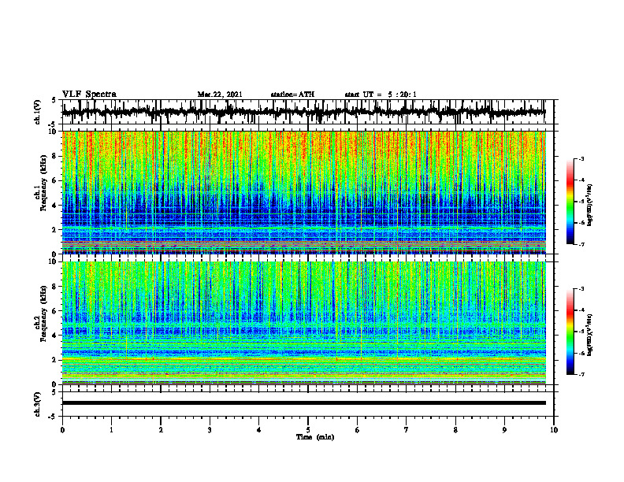Image resolution: width=624 pixels, height=482 pixels.
Task: Select the ch.3 voltage trace bar
Action: click(x=303, y=403)
